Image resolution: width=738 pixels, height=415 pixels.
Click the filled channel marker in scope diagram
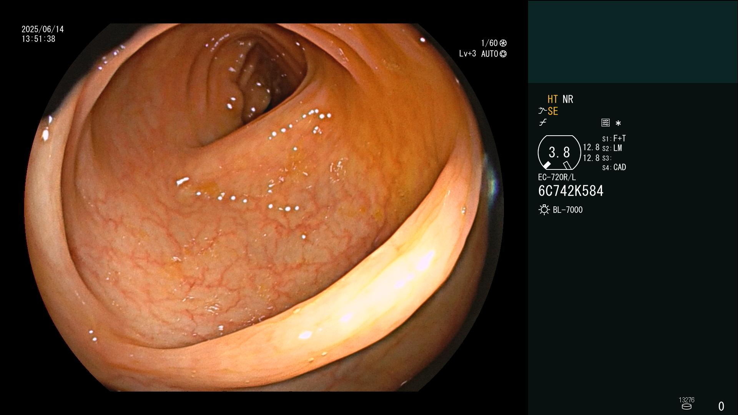pos(547,165)
